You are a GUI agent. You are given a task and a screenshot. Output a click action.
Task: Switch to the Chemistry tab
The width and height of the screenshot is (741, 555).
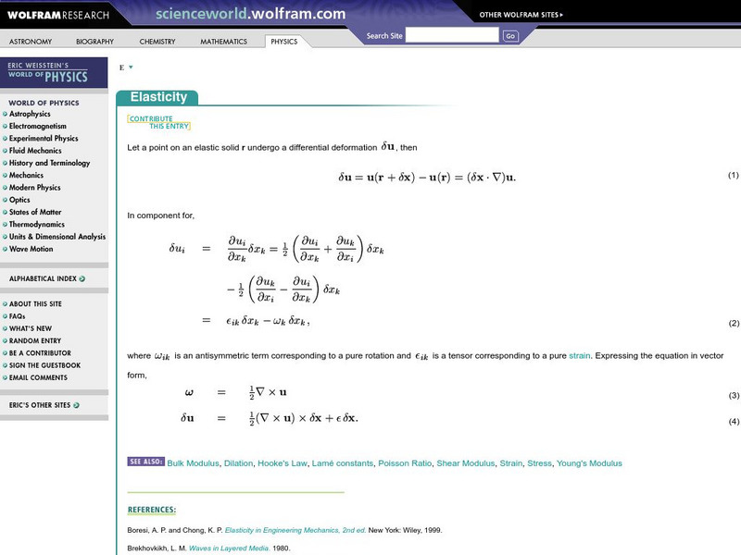tap(157, 42)
